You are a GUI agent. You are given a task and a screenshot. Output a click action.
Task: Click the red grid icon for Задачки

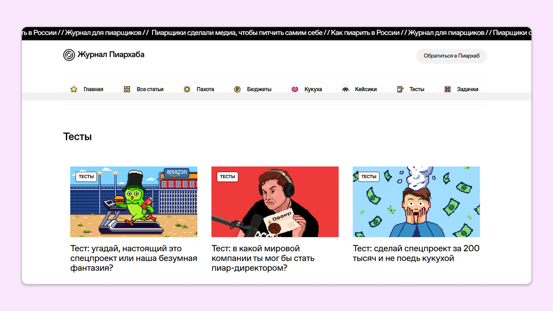tap(447, 89)
